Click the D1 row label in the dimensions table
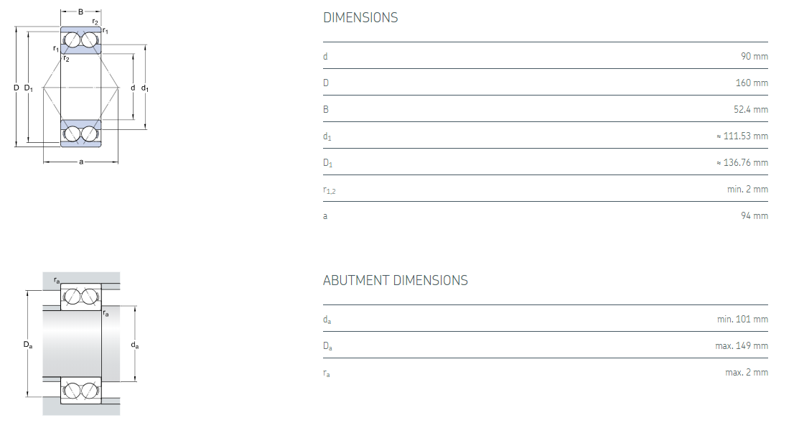Screen dimensions: 794x428 (x=328, y=164)
